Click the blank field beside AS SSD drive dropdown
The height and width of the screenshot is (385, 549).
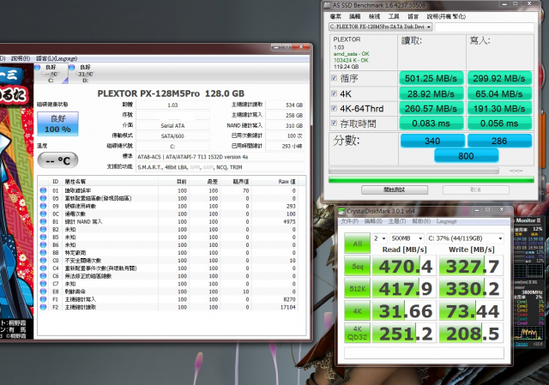(x=485, y=27)
